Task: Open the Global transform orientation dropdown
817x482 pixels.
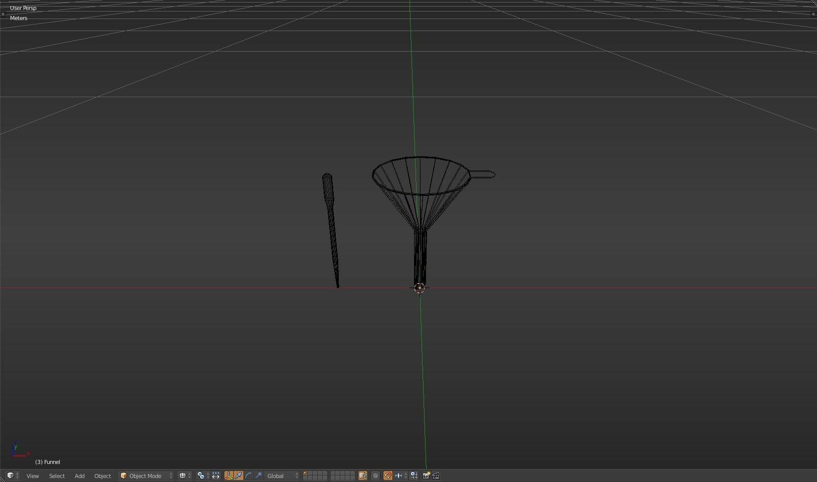Action: point(282,475)
